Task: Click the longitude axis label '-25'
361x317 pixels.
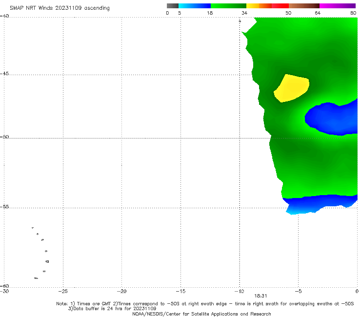Action: click(63, 291)
